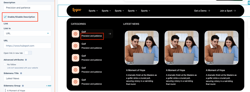
Task: Click the arrow icon on first Golf category
Action: [x=109, y=34]
